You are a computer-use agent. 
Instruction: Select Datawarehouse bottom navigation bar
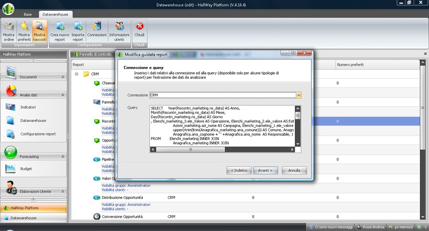(x=33, y=218)
